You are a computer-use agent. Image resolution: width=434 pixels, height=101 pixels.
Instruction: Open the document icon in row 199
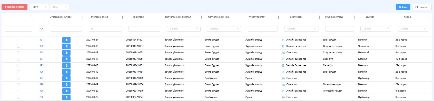point(66,91)
